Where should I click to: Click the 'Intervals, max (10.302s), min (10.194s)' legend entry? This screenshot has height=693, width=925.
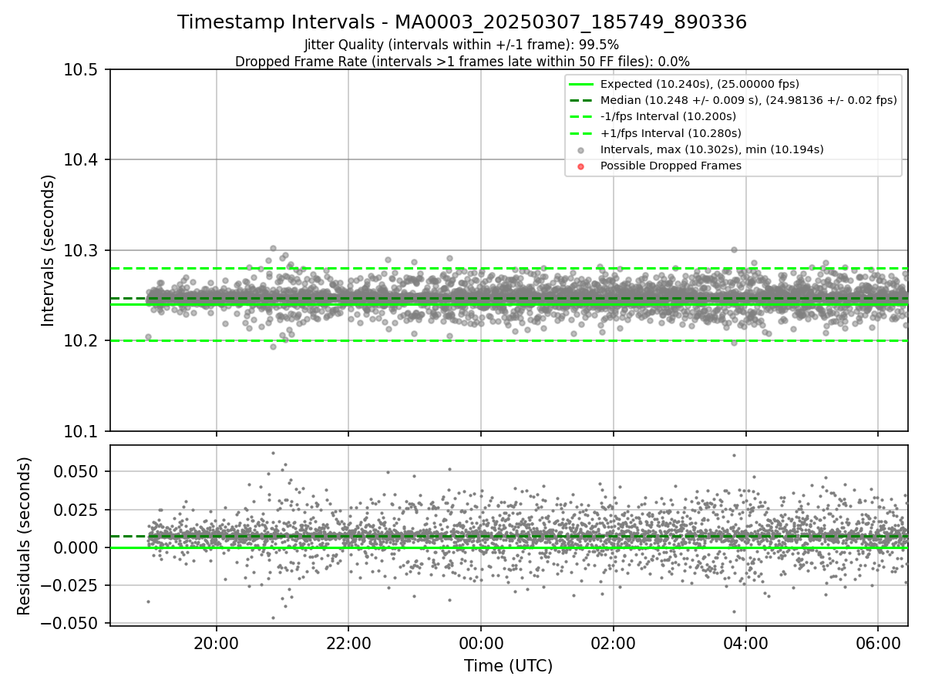[x=711, y=149]
